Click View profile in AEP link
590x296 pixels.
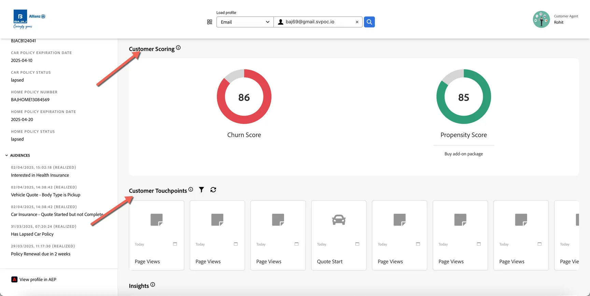38,280
